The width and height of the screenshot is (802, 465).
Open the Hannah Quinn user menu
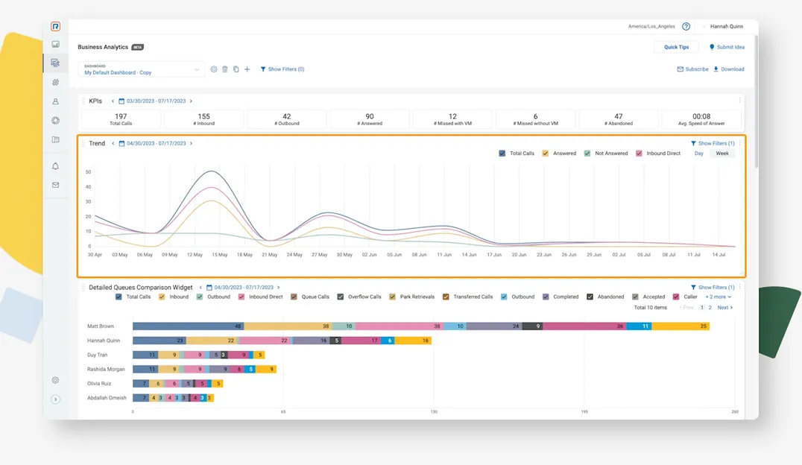(x=727, y=26)
